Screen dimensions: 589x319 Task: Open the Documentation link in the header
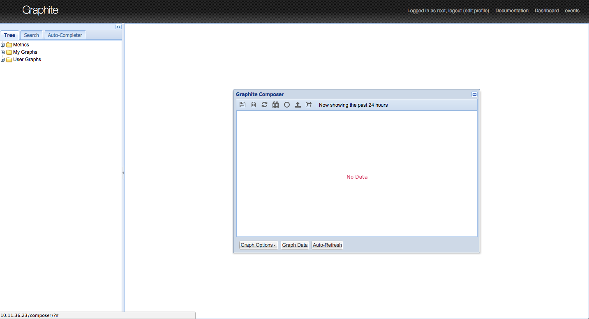coord(512,11)
